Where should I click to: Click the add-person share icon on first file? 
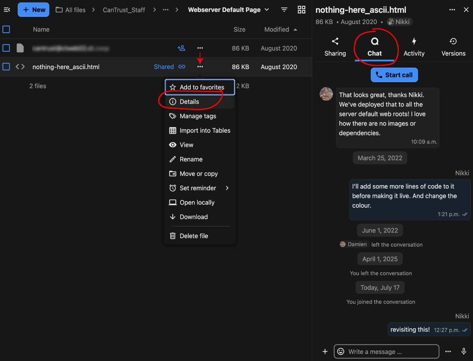point(181,48)
